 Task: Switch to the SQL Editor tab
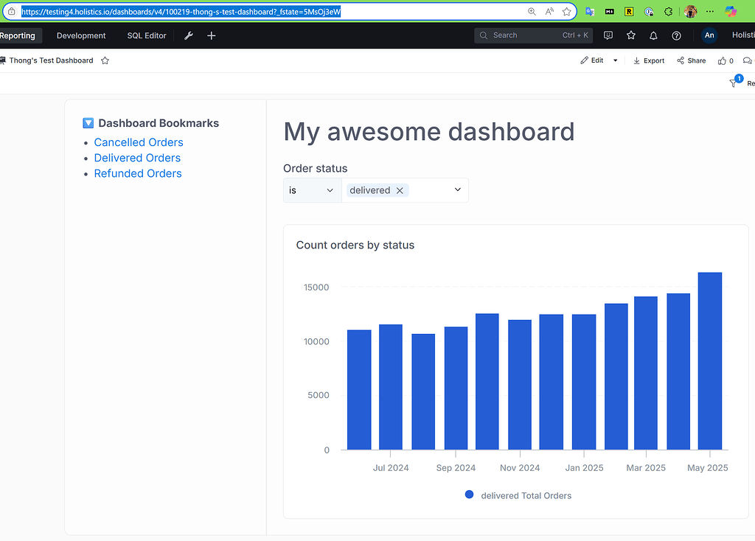point(146,35)
